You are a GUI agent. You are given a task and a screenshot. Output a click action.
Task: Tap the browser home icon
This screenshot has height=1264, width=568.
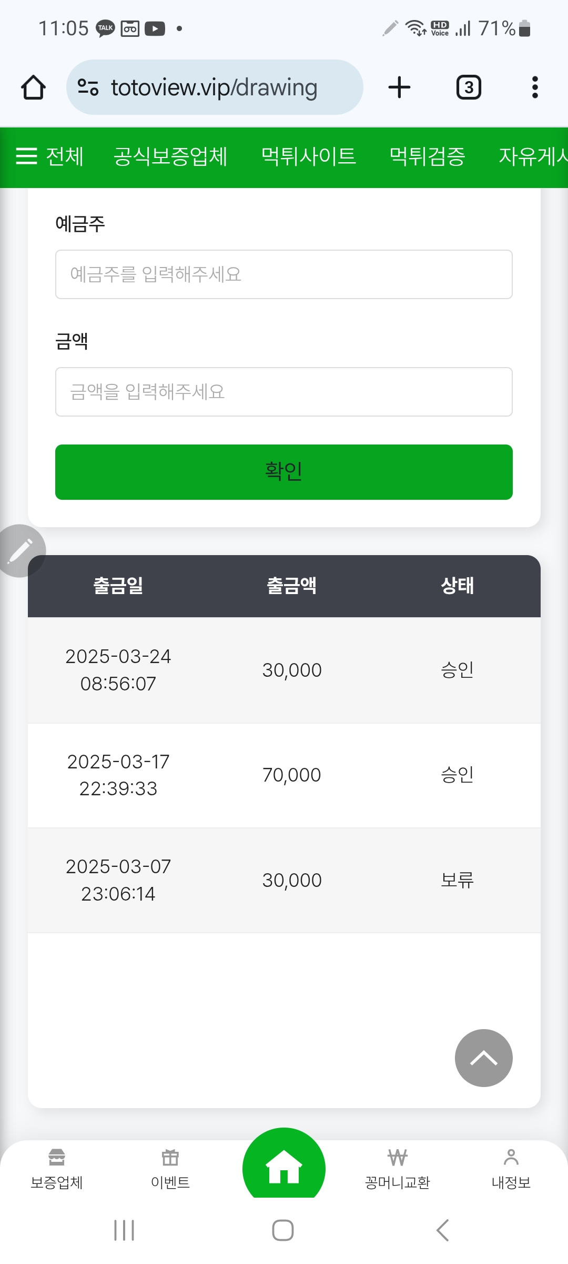33,87
